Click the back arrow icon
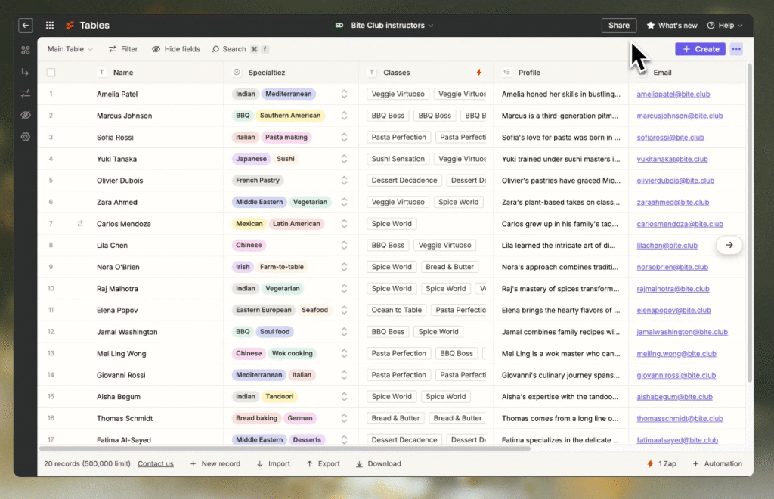 tap(26, 26)
